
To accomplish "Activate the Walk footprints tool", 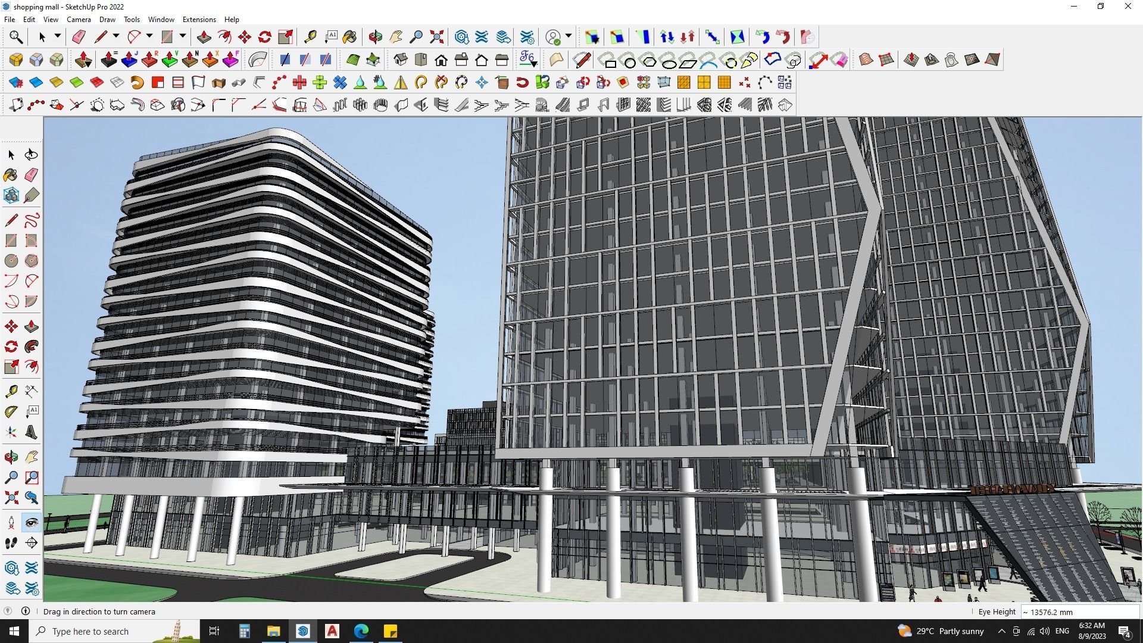I will [x=11, y=543].
